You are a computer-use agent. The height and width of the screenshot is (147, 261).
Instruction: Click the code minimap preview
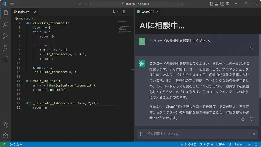tap(124, 27)
